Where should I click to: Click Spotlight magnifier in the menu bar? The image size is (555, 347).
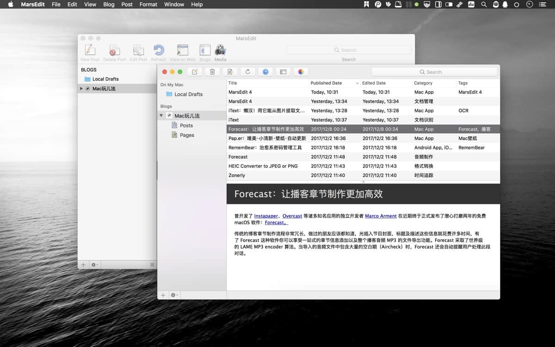click(x=484, y=4)
